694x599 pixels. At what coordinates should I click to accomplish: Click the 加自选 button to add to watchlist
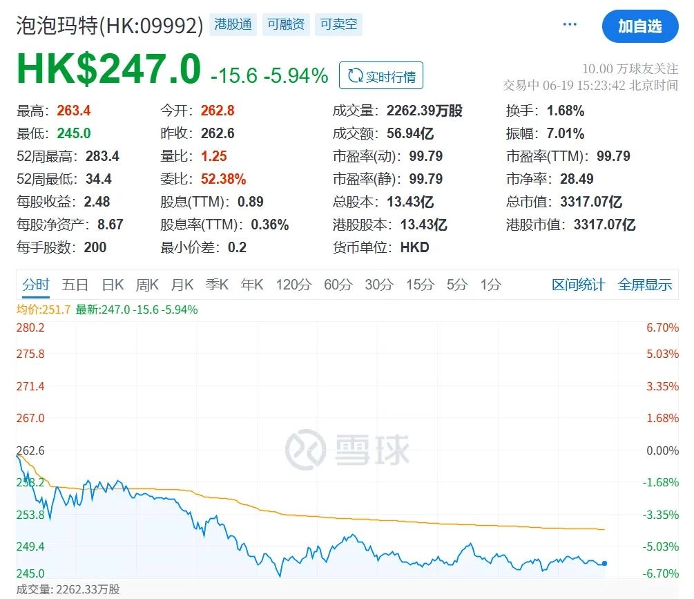[640, 26]
